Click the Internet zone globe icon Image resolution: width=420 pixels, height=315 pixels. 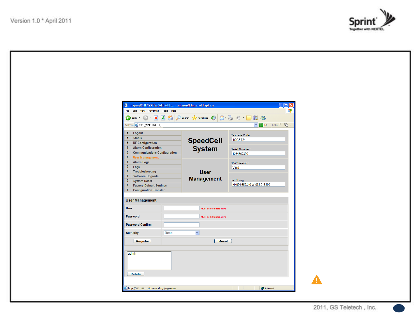point(262,288)
